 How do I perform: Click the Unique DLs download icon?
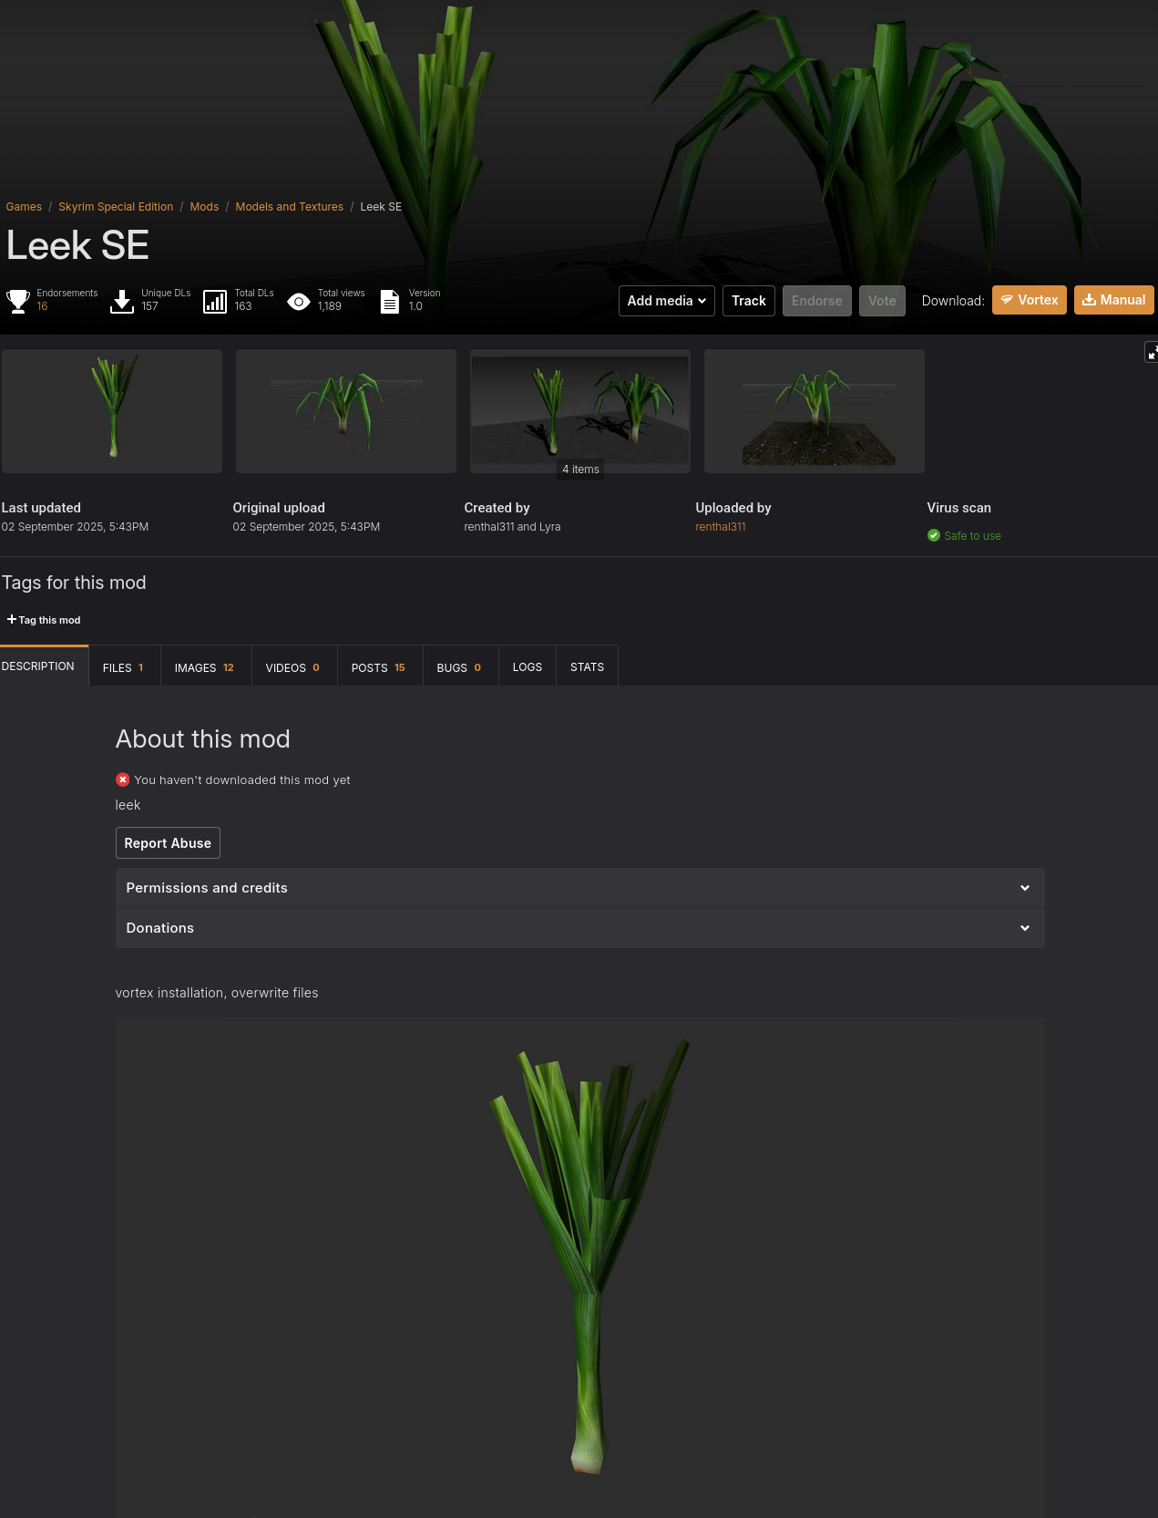pos(122,301)
